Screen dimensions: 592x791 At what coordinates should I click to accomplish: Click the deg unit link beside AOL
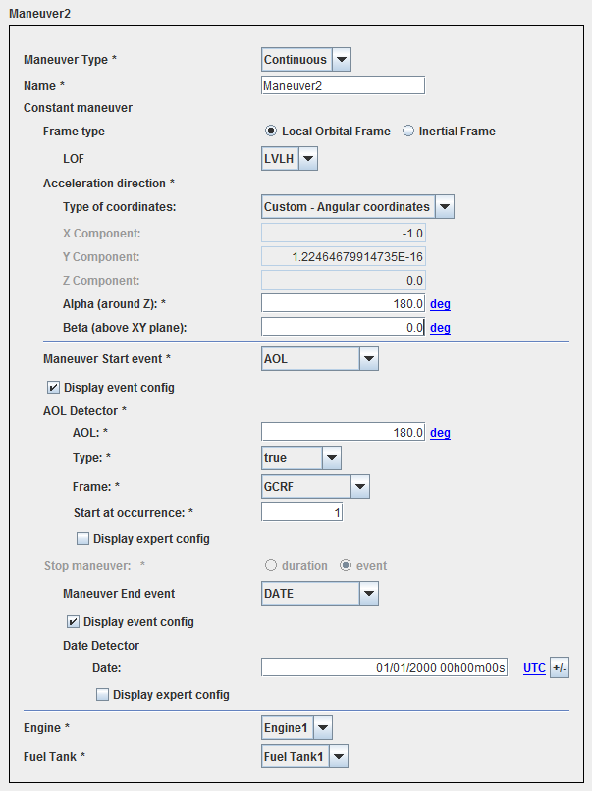tap(440, 433)
